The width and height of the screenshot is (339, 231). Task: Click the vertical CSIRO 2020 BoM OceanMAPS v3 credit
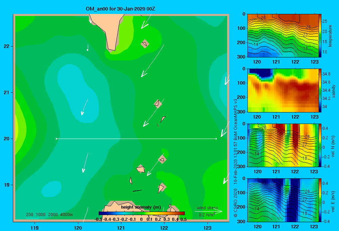coord(236,158)
